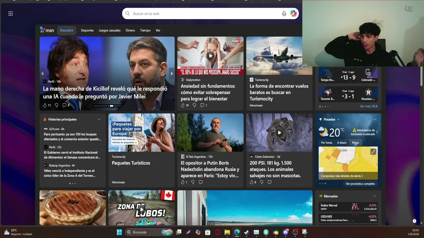Dislike the 200 PSI animales salvajes article
424x238 pixels.
click(262, 182)
